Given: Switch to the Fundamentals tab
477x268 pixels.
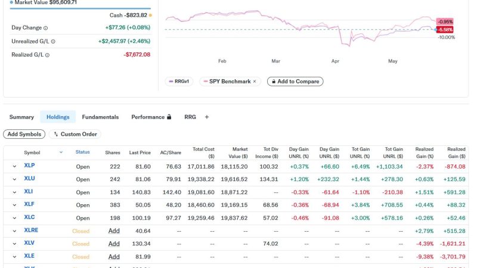Looking at the screenshot, I should click(x=100, y=117).
